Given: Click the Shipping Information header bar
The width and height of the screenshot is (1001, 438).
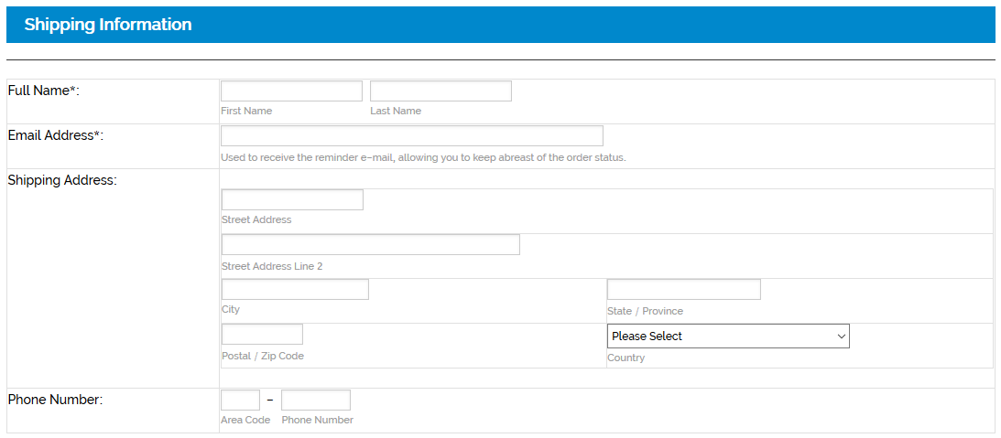Looking at the screenshot, I should (500, 25).
